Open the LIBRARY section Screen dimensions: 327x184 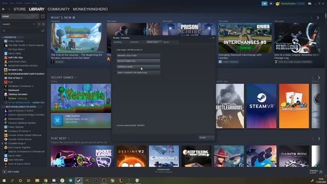tap(36, 9)
